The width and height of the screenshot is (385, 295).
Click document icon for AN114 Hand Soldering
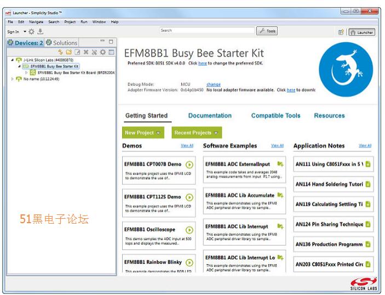coord(368,184)
